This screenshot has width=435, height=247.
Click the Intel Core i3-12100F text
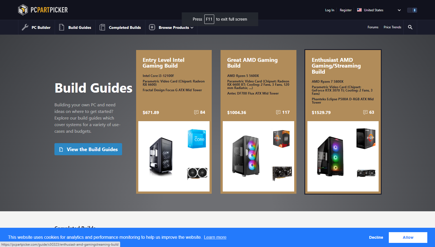pos(158,76)
